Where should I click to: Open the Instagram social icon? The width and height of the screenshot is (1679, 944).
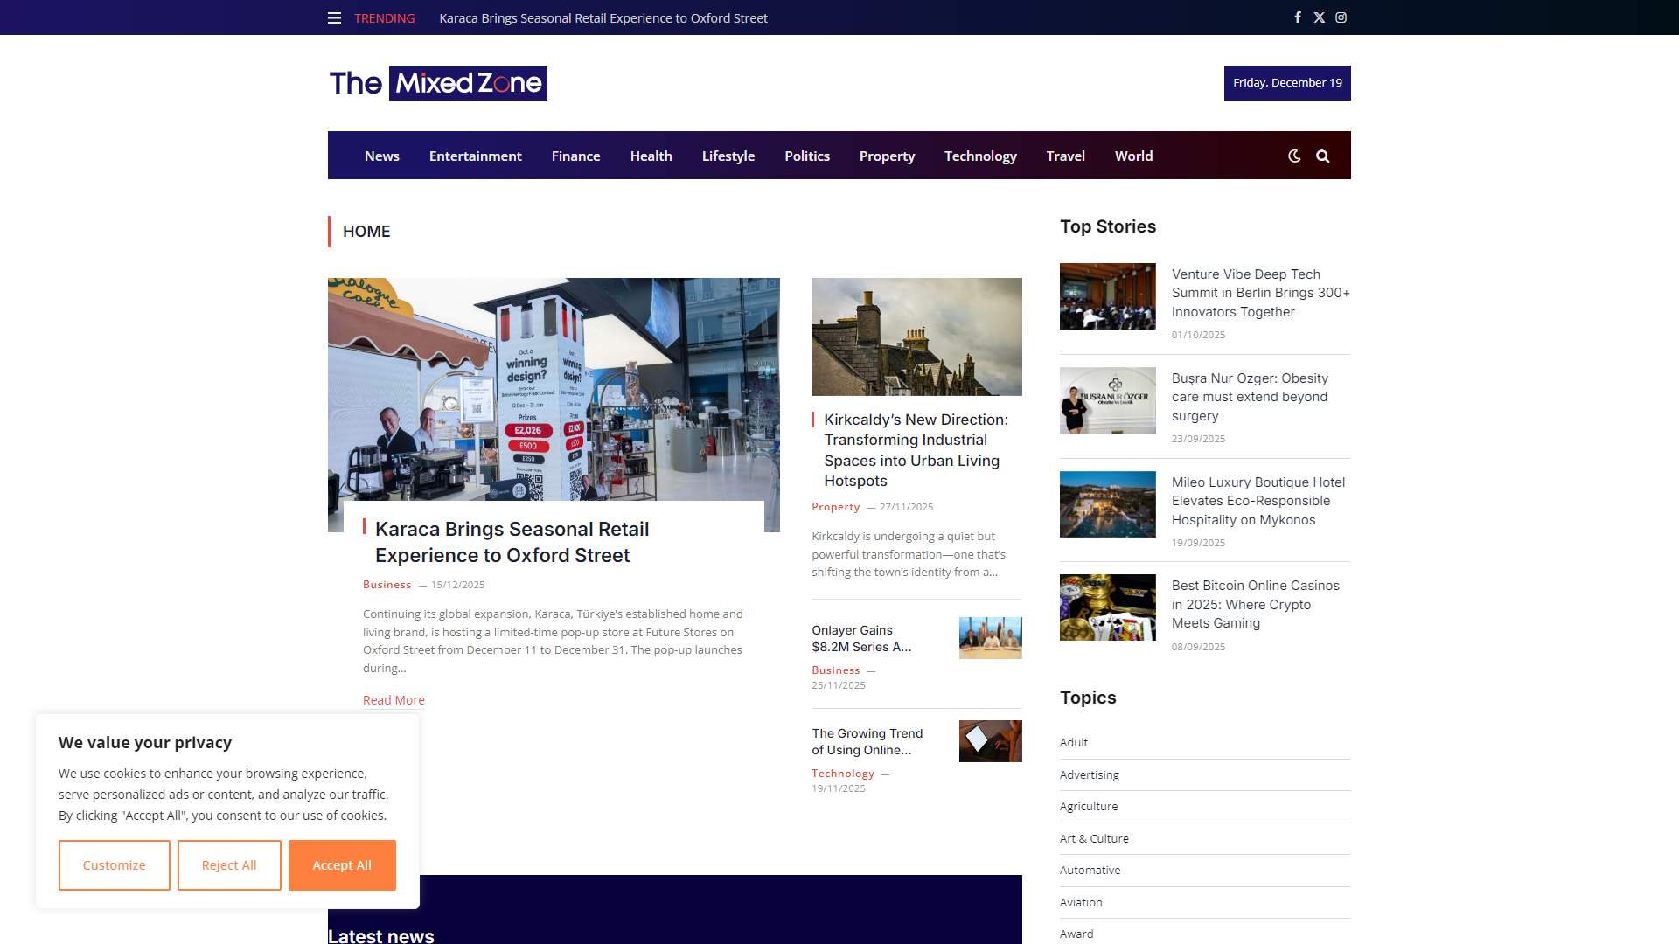click(1341, 17)
